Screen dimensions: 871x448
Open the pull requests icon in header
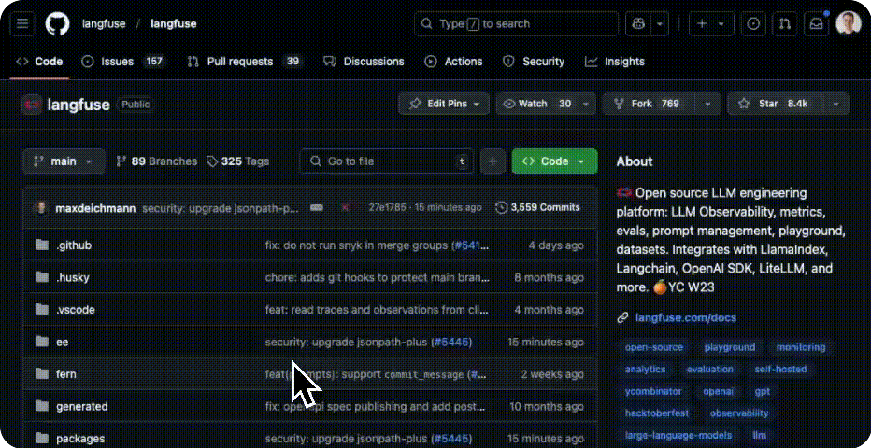click(x=785, y=24)
